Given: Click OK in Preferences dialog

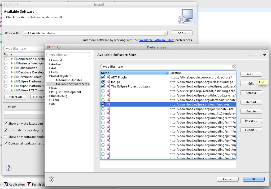Looking at the screenshot, I should pyautogui.click(x=253, y=179).
